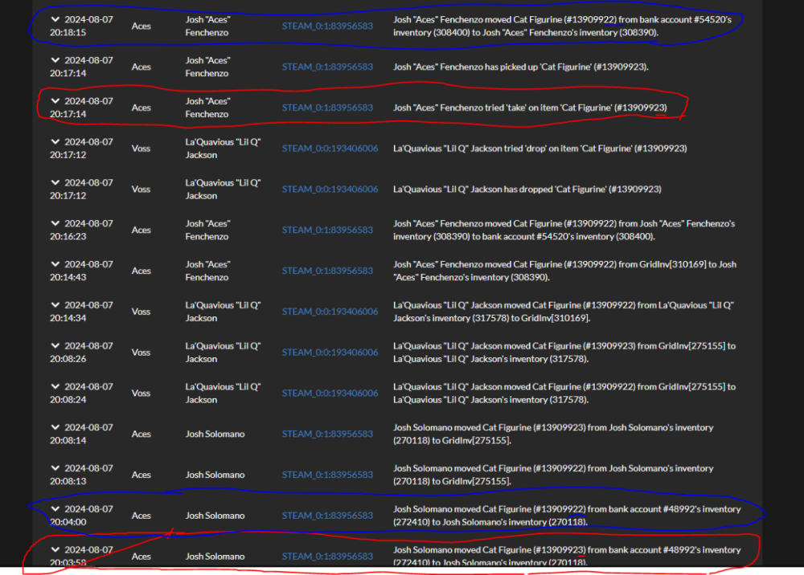Expand the 20:18:15 log entry chevron
The image size is (804, 575).
pos(55,19)
